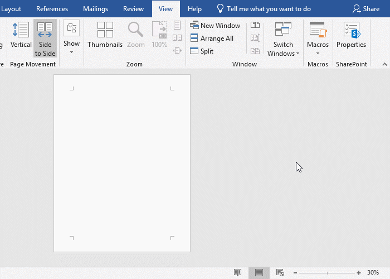
Task: Click the Share button
Action: (365, 9)
